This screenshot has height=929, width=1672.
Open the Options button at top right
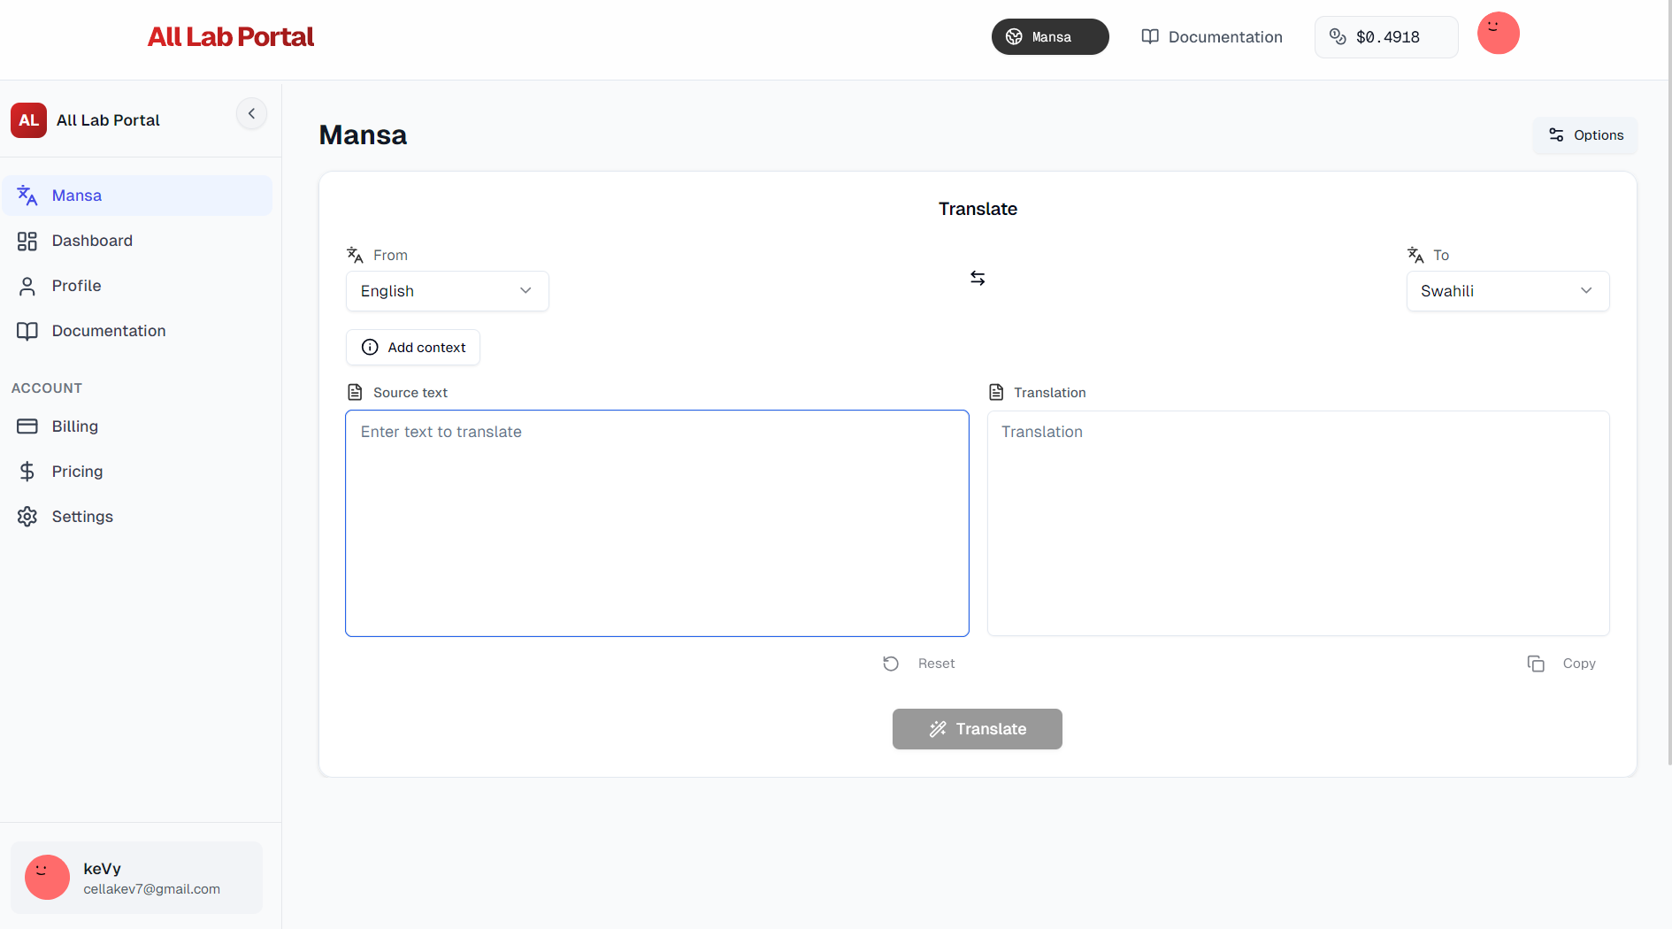(1585, 135)
